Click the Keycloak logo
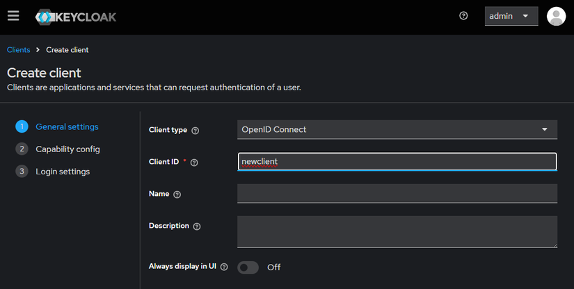The height and width of the screenshot is (289, 574). 75,17
